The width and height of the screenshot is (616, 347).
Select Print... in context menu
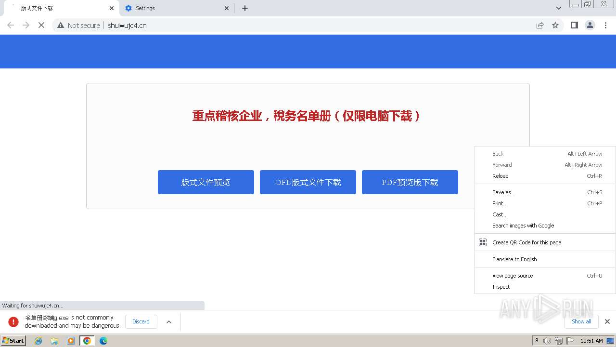coord(545,203)
